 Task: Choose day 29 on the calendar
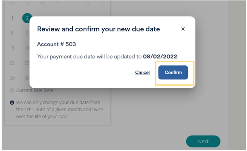point(12,78)
